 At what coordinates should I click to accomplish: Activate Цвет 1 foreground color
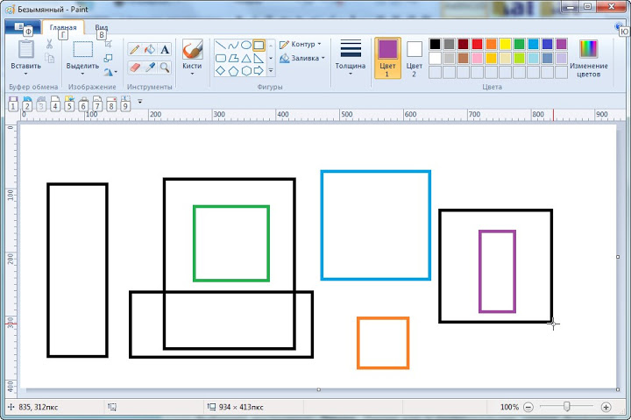(387, 58)
